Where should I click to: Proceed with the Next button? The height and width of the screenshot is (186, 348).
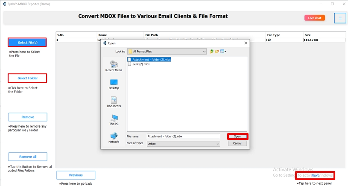pyautogui.click(x=315, y=175)
